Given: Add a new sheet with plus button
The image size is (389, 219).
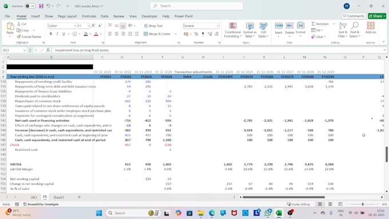Looking at the screenshot, I should [x=79, y=197].
